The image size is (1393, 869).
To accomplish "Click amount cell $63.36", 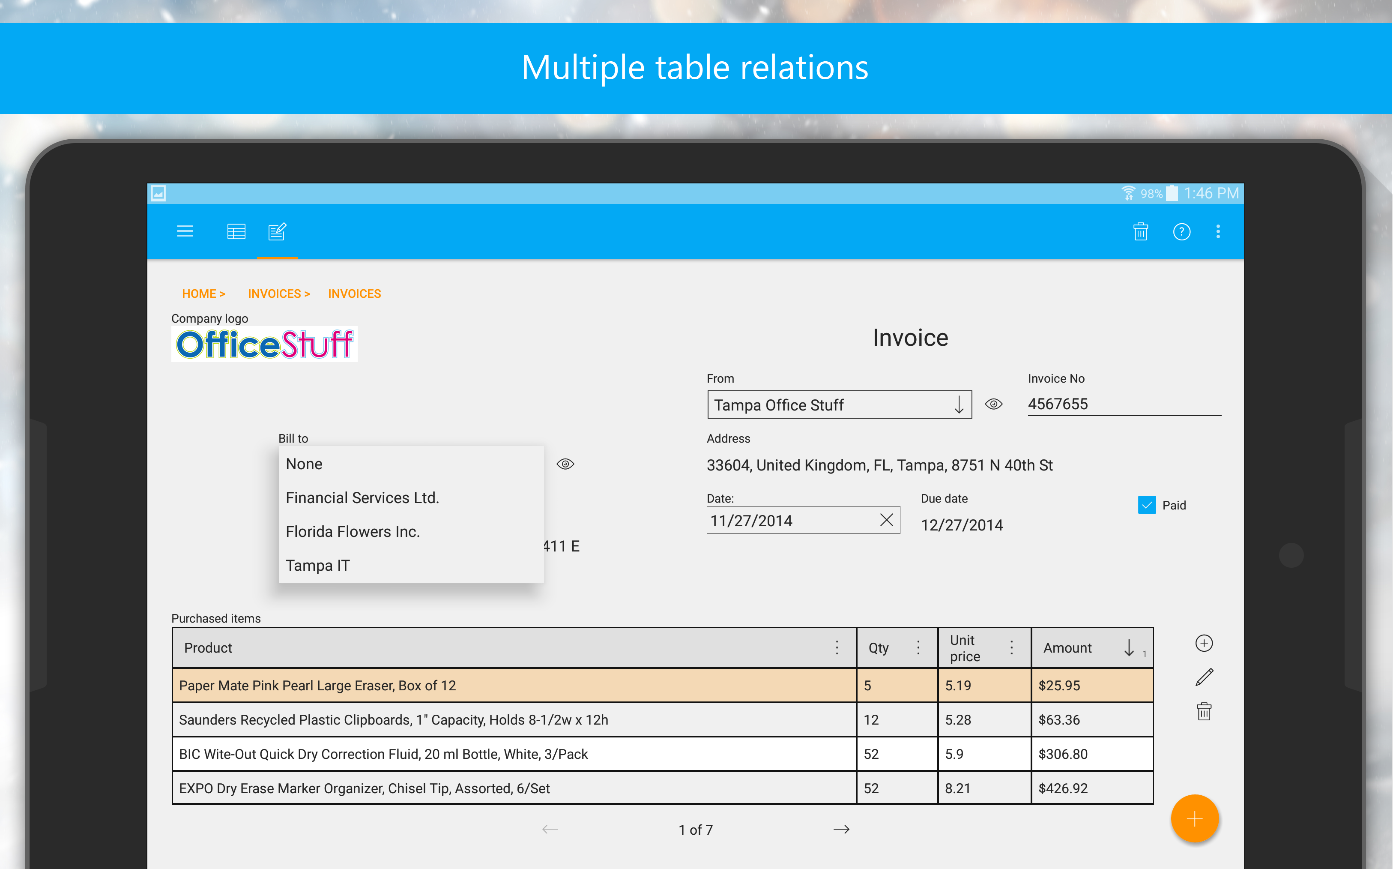I will [x=1092, y=719].
